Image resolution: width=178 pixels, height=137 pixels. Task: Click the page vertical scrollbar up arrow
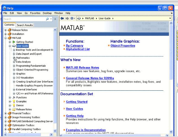(171, 23)
